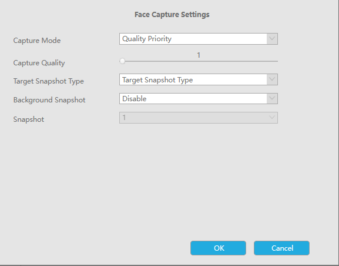
Task: Click the disabled Snapshot field showing 1
Action: click(x=199, y=118)
